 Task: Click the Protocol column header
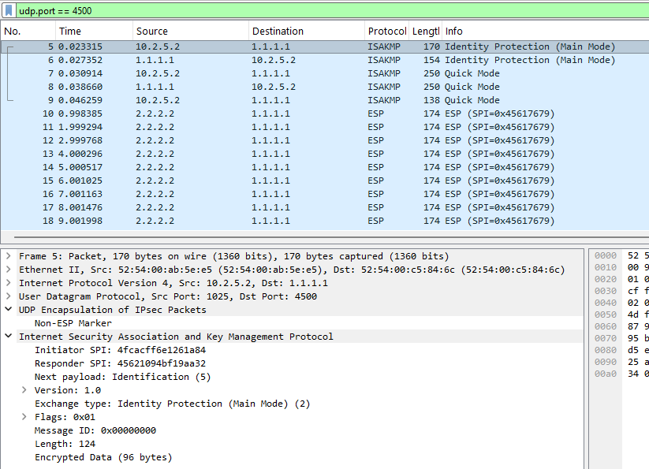386,32
